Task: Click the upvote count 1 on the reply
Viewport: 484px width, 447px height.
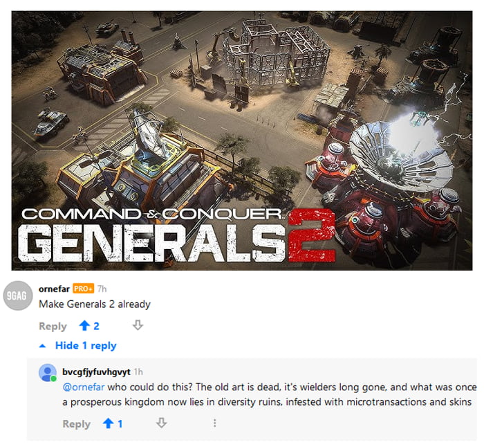Action: 120,424
